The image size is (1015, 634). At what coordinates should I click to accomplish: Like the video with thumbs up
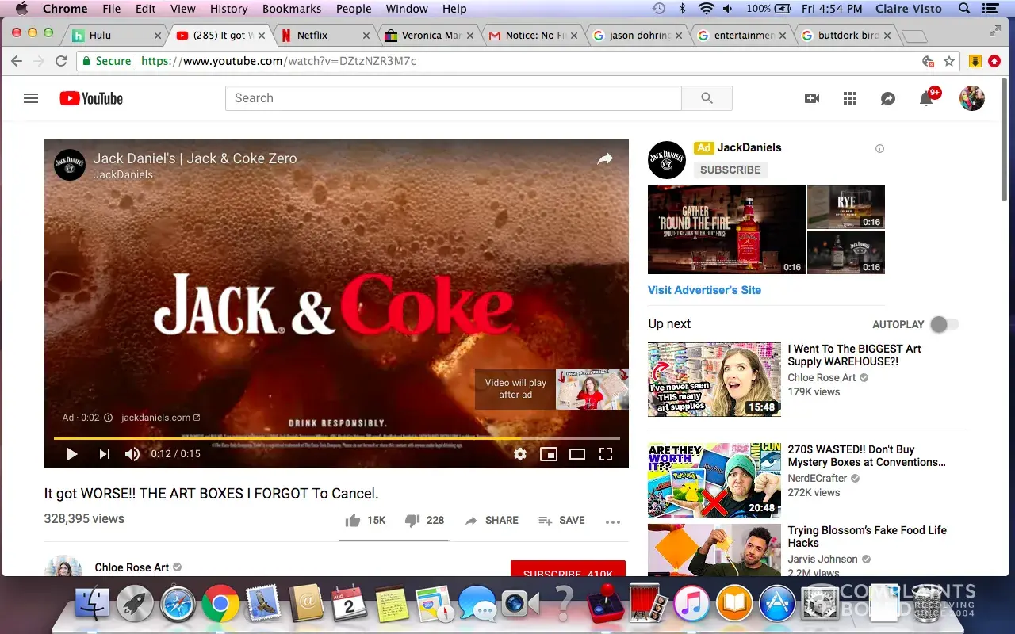353,521
